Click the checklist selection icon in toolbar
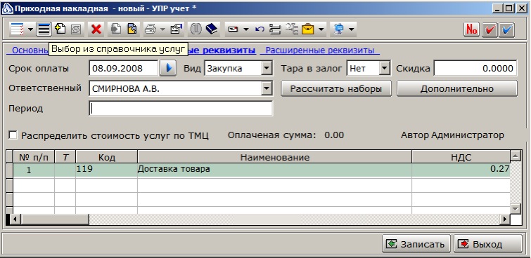Image resolution: width=531 pixels, height=258 pixels. pyautogui.click(x=17, y=29)
